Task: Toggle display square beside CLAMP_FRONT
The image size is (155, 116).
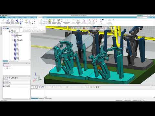Action: (x=15, y=39)
